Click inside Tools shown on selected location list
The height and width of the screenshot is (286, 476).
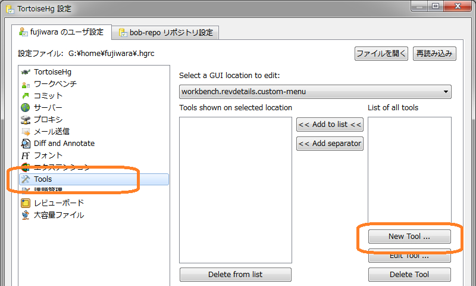(x=236, y=190)
